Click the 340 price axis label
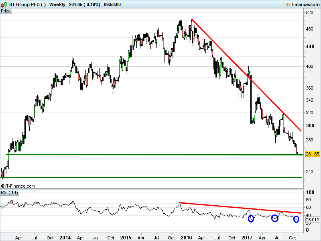This screenshot has height=241, width=321. click(x=309, y=100)
